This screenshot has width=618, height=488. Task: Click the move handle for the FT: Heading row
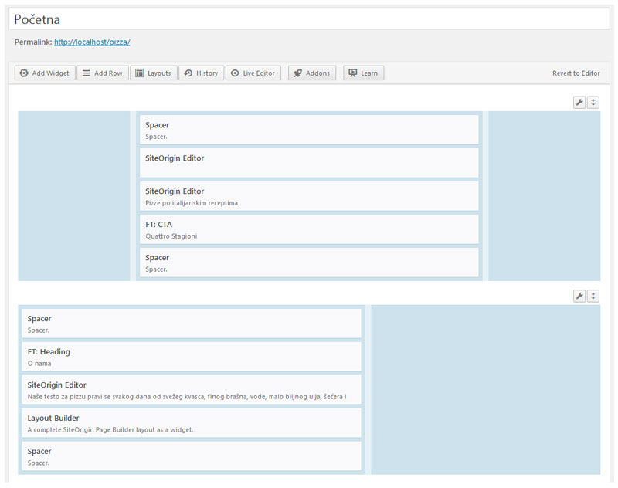pyautogui.click(x=593, y=296)
